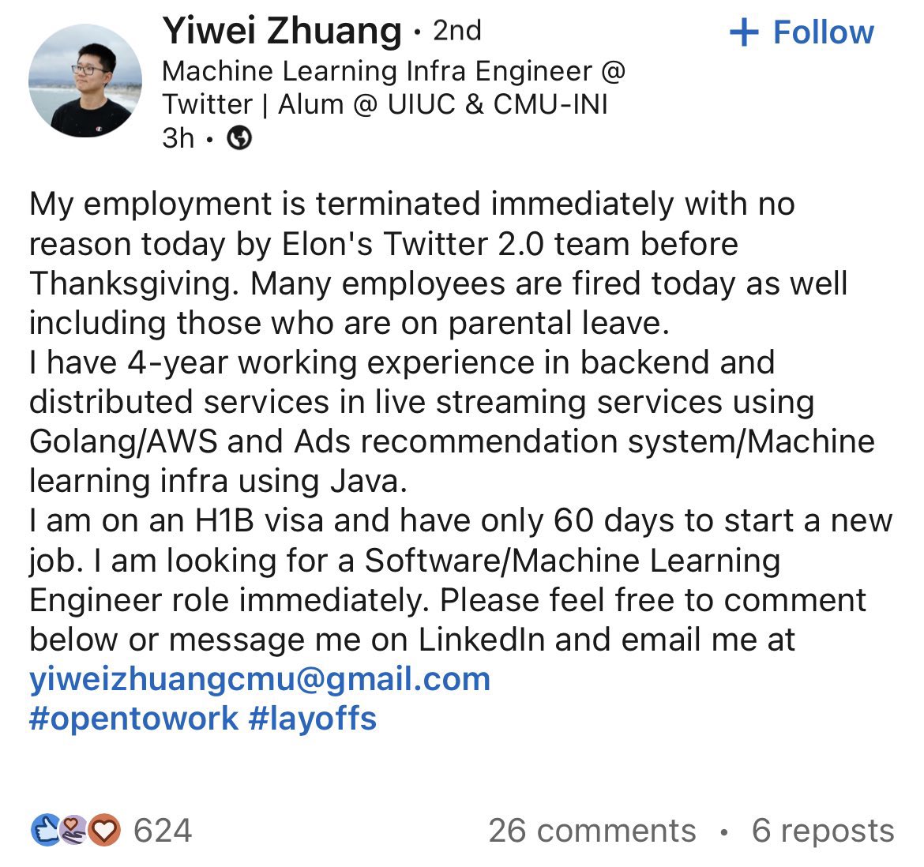Click the paragraph starting "My employment is terminated"
The height and width of the screenshot is (867, 924).
pyautogui.click(x=438, y=263)
